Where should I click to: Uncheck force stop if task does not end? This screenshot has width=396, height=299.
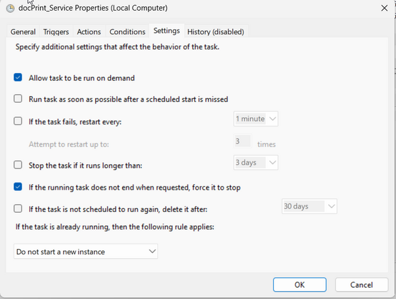(18, 187)
